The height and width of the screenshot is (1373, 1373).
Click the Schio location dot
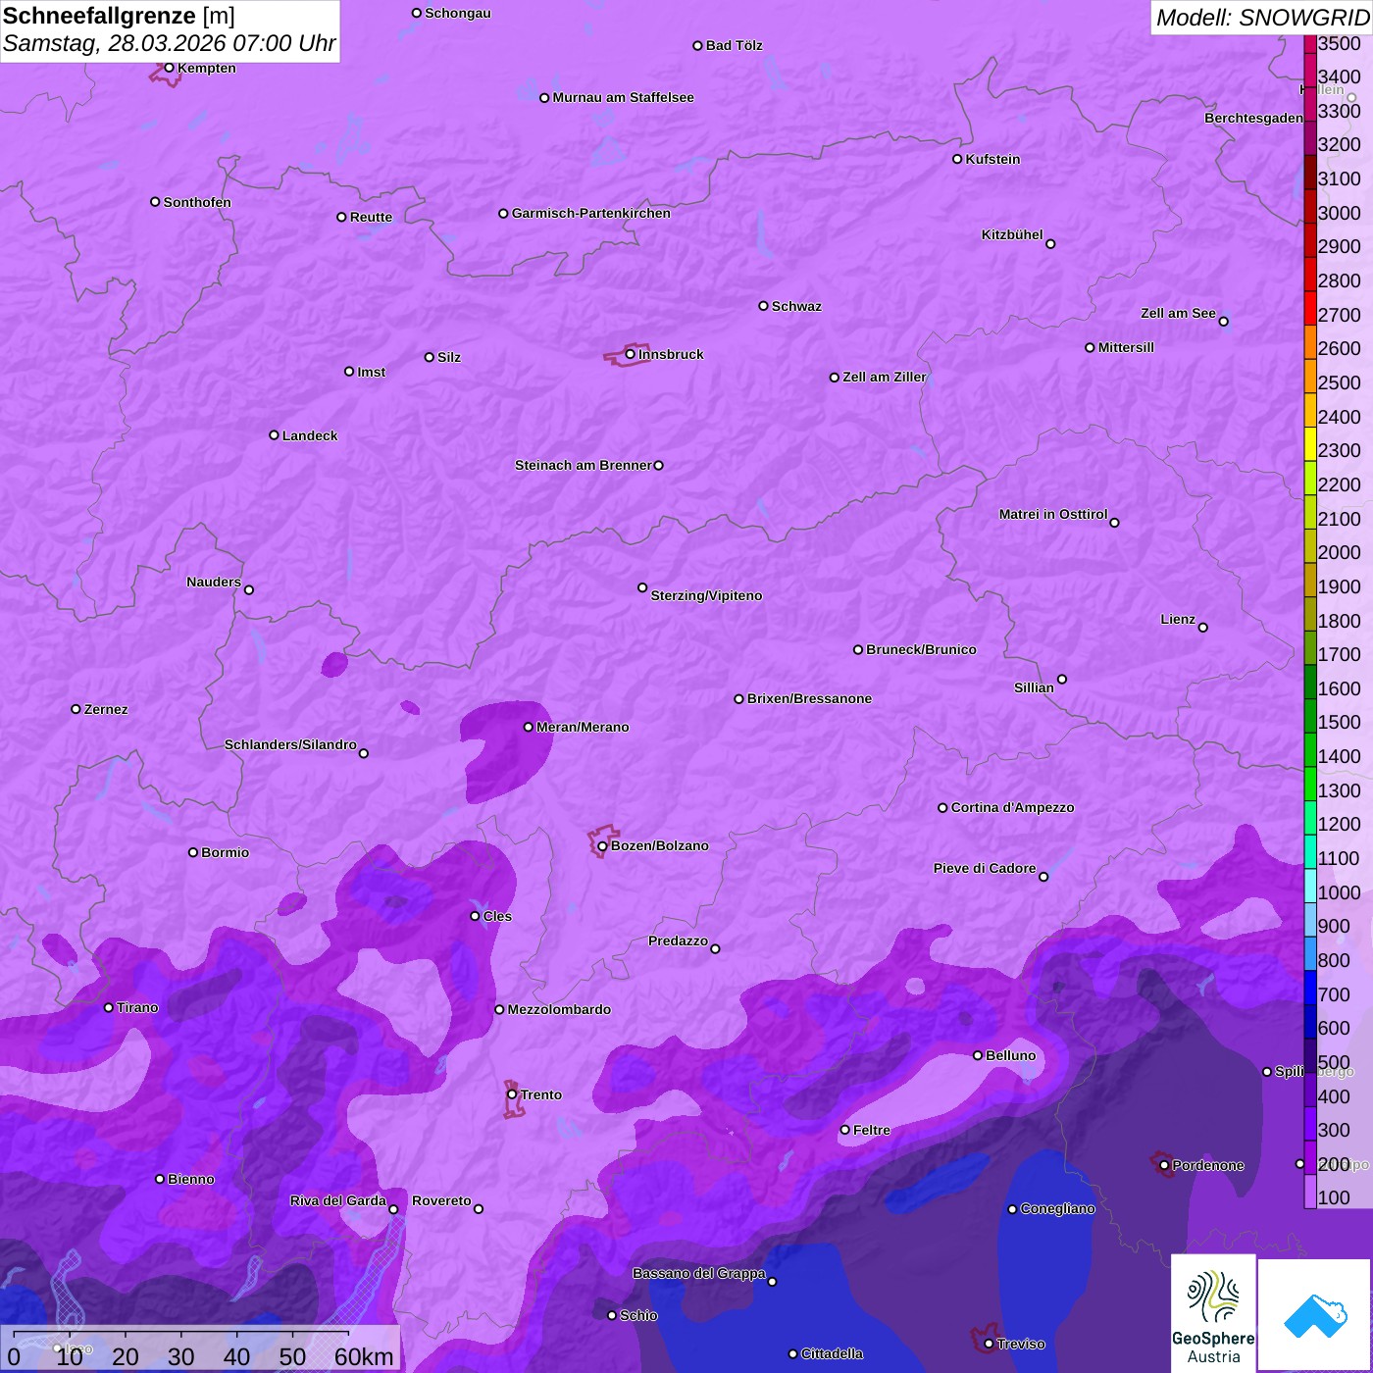pyautogui.click(x=612, y=1315)
